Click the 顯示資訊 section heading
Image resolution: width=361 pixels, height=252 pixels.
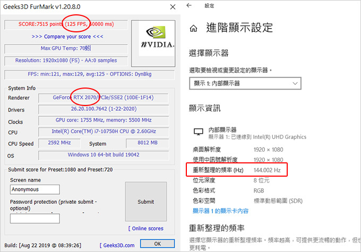tap(205, 108)
